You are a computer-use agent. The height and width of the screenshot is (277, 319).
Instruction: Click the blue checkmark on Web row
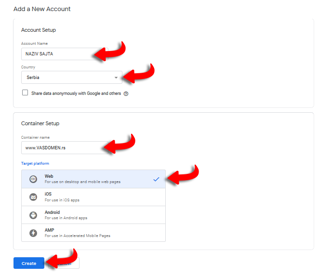point(156,179)
